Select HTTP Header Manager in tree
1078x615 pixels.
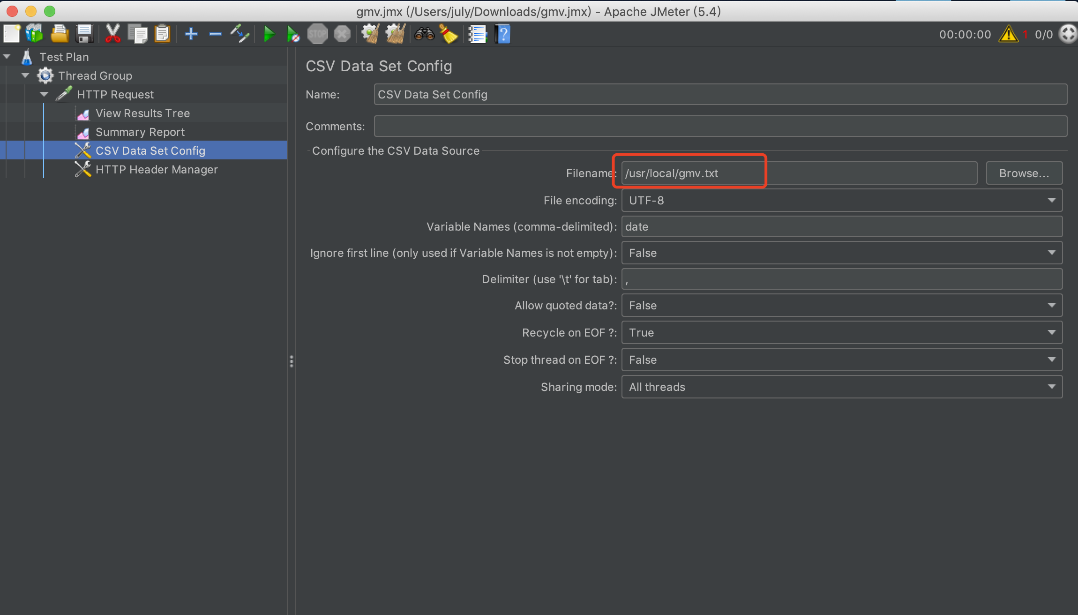point(157,169)
